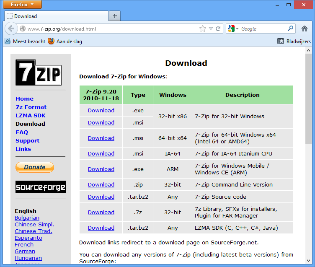Viewport: 315px width, 267px height.
Task: Open the Bladwijzers bookmarks button
Action: (x=294, y=41)
